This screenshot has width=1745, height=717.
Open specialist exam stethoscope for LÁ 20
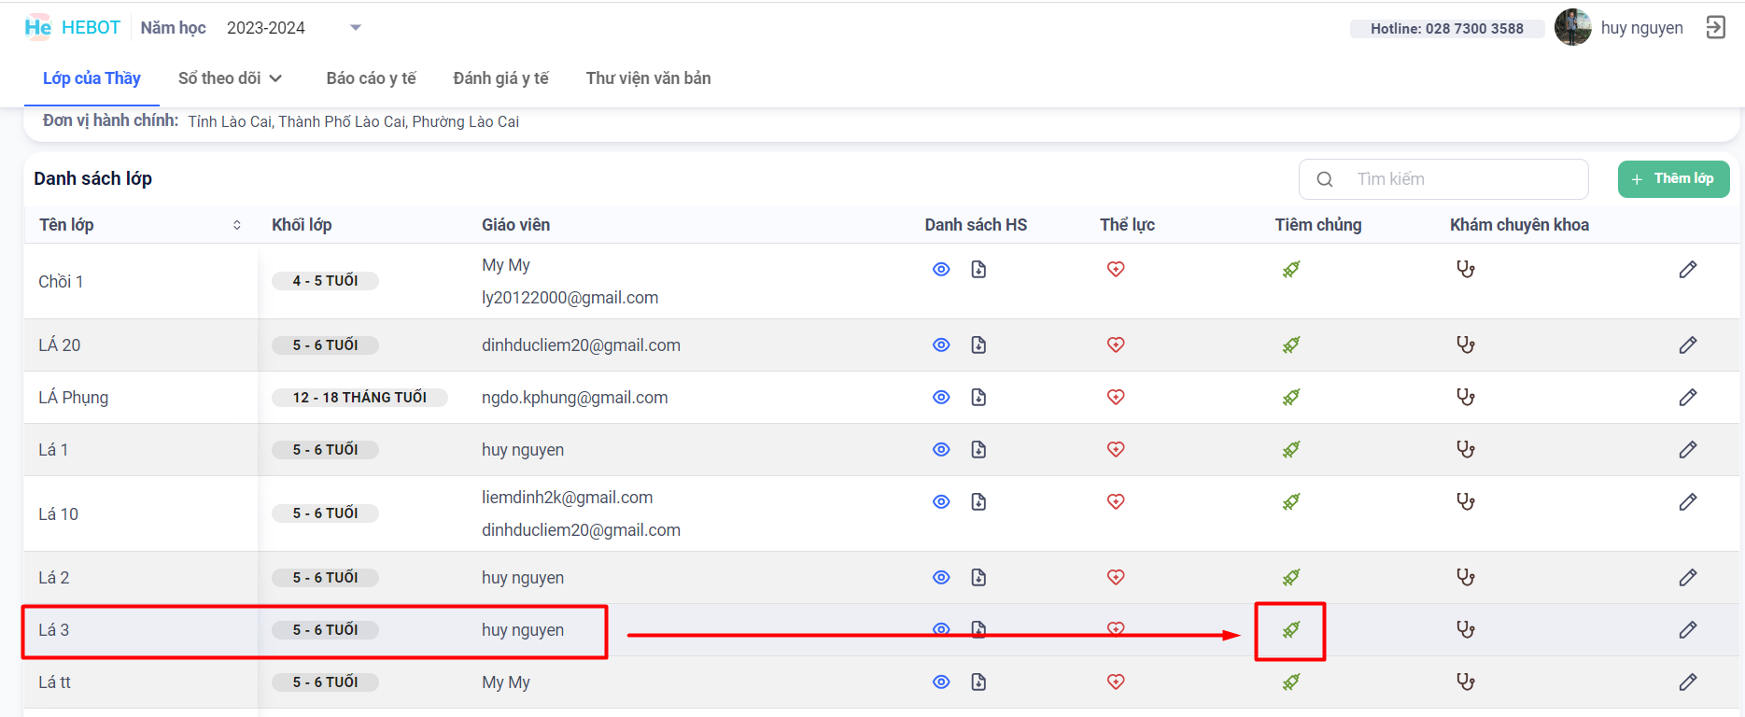tap(1465, 345)
